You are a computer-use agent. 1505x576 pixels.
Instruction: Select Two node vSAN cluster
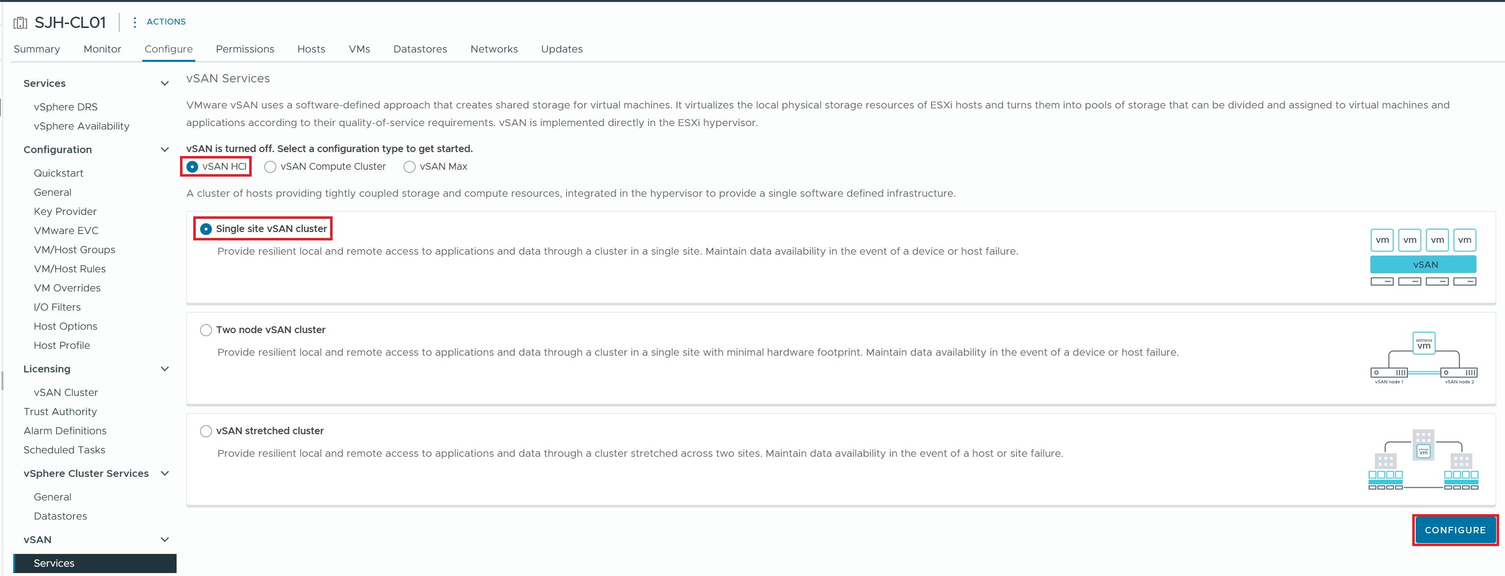point(206,330)
